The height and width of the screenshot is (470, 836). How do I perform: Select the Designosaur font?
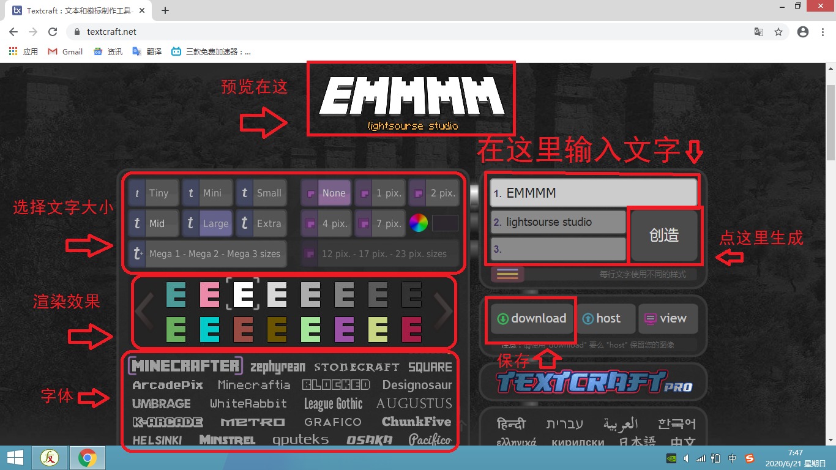tap(417, 386)
